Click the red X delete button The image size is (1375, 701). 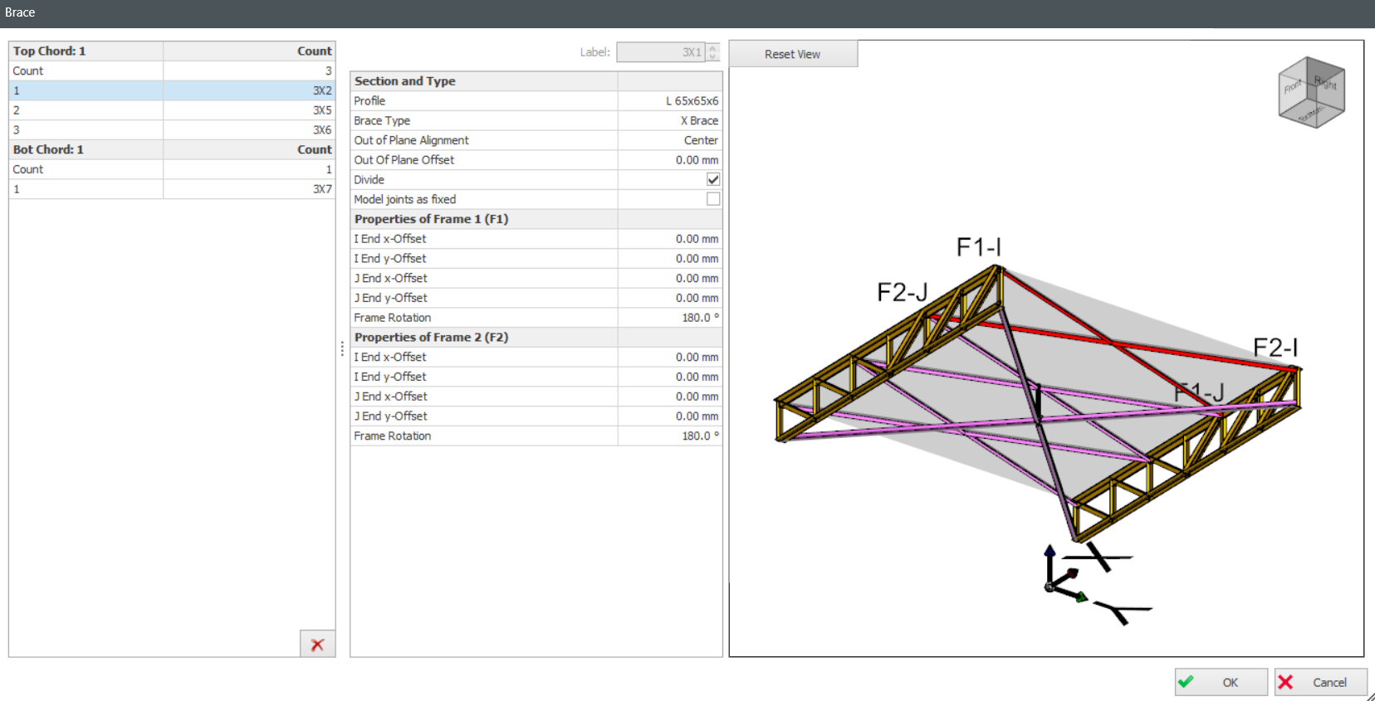[317, 645]
